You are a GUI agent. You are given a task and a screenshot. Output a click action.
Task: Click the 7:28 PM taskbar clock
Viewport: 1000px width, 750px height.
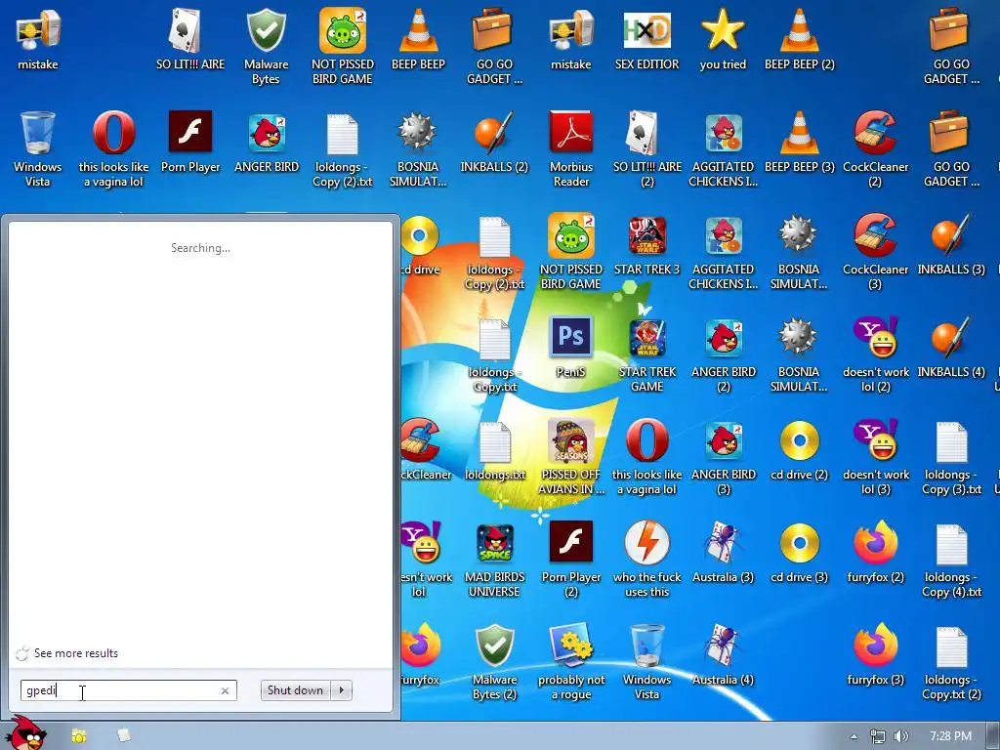(950, 736)
